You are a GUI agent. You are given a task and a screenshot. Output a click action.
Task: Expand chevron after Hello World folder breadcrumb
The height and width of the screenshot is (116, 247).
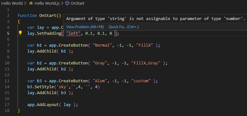[25, 3]
